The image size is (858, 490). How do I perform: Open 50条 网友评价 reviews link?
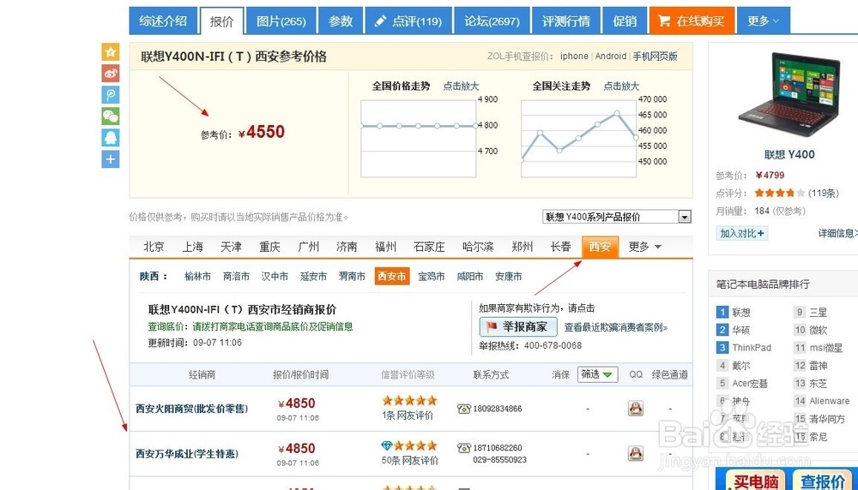pos(410,461)
